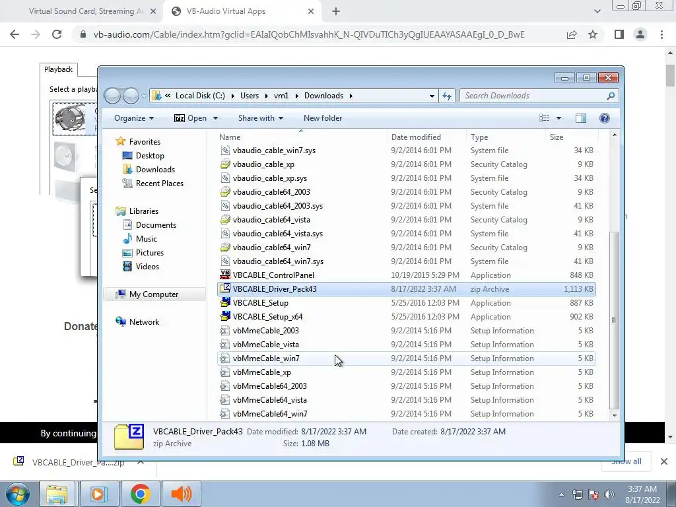Expand the Open button dropdown arrow
This screenshot has width=676, height=507.
tap(215, 118)
